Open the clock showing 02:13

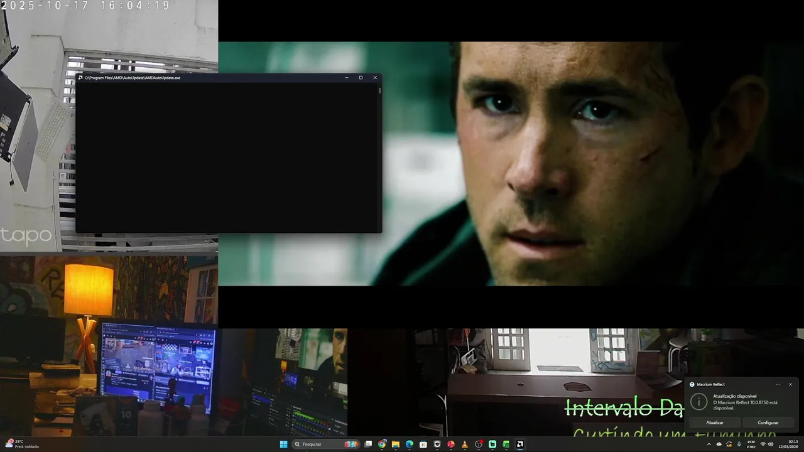[788, 444]
